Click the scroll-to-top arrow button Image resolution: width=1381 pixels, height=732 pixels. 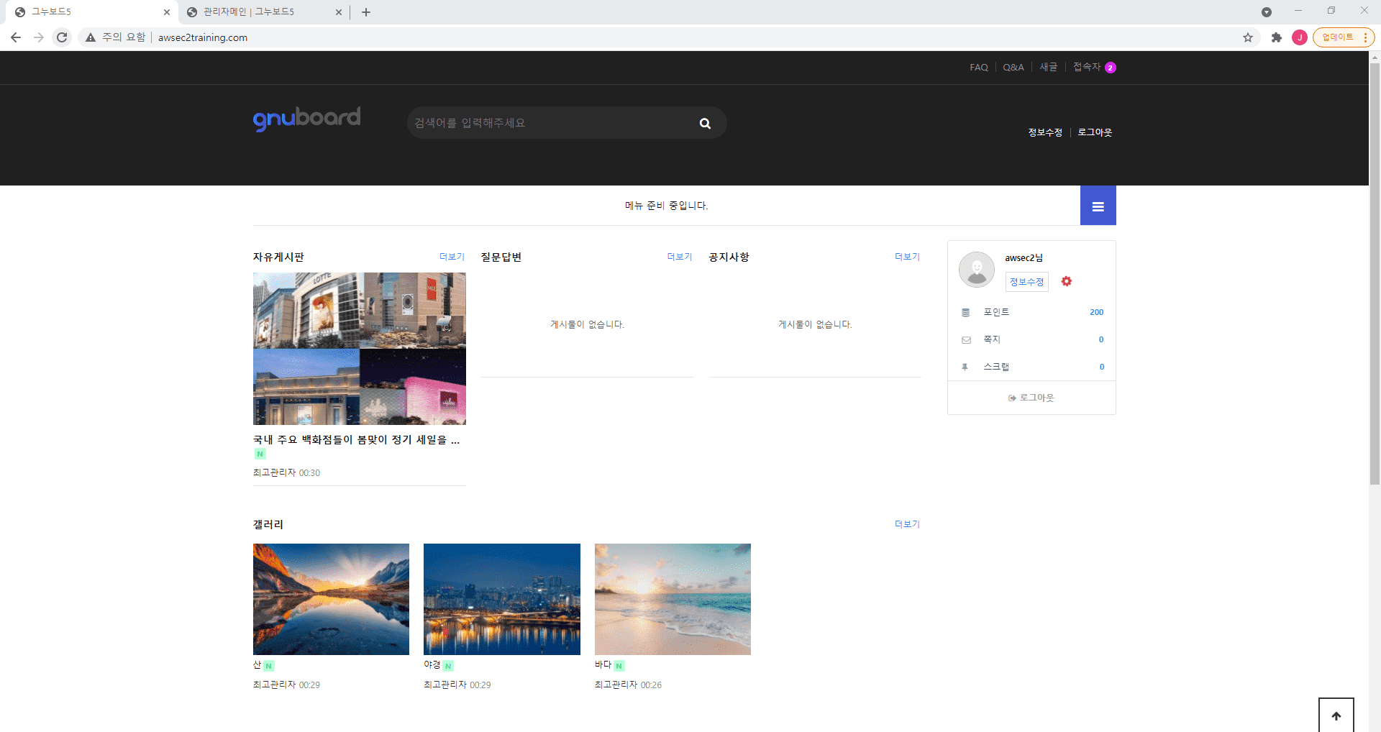click(x=1336, y=715)
